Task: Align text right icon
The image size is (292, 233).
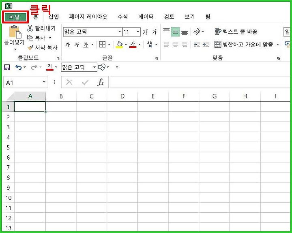Action: point(185,45)
